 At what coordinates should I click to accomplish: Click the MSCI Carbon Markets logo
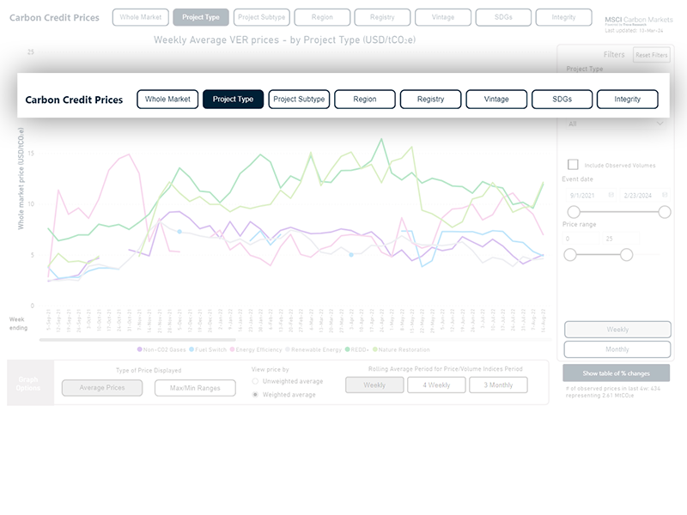tap(638, 20)
